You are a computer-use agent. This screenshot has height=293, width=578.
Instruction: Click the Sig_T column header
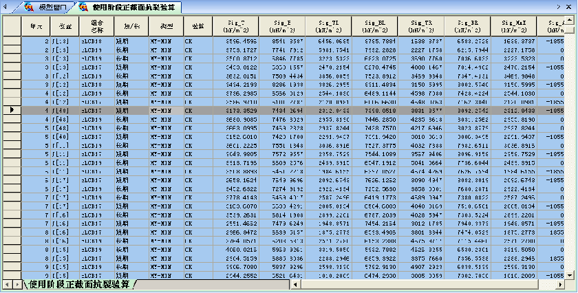pos(236,26)
